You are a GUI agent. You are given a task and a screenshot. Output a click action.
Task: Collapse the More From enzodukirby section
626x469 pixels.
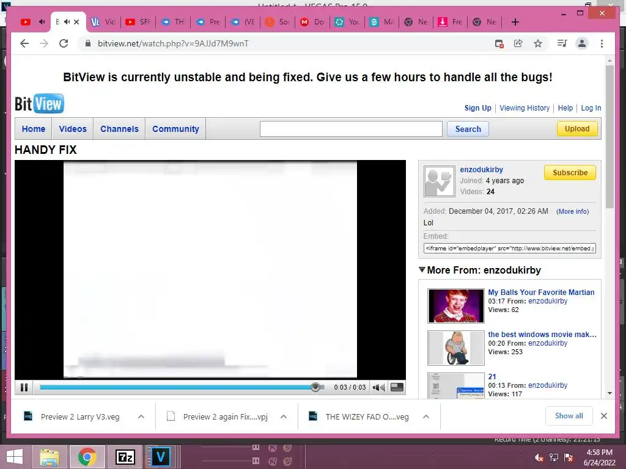422,270
